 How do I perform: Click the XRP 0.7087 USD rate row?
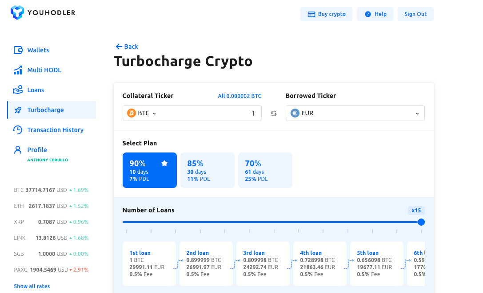(51, 222)
